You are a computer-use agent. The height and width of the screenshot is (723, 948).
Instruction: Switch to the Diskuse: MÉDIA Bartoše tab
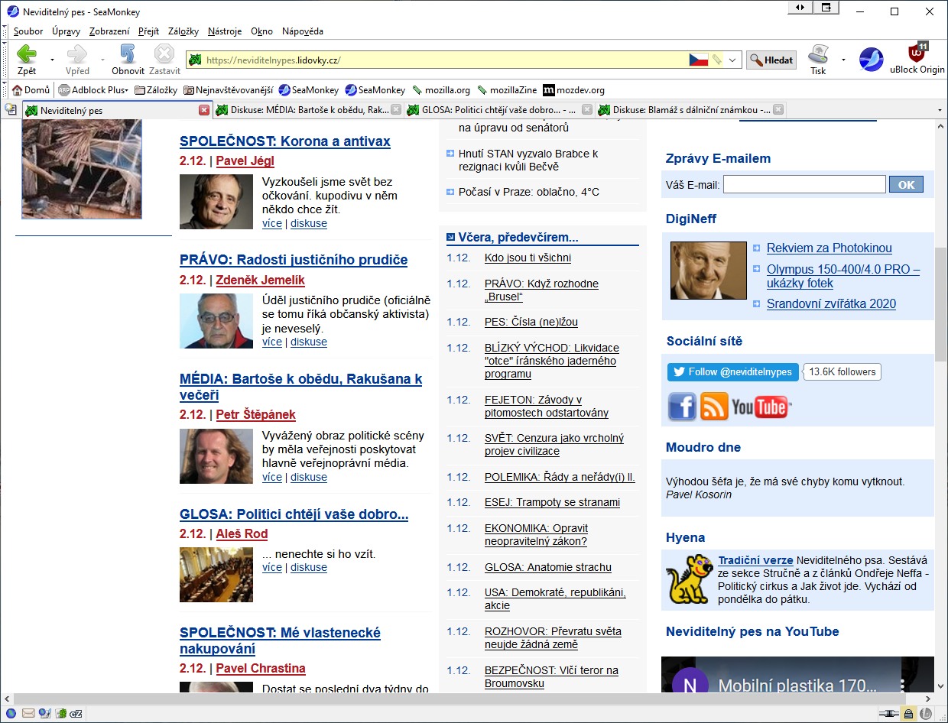click(x=308, y=110)
